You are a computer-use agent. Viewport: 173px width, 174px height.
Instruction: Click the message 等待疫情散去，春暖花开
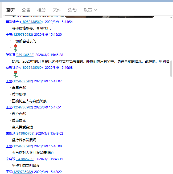(31, 28)
